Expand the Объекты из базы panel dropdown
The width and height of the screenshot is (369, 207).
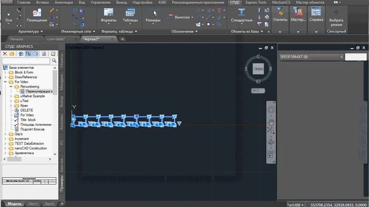[x=262, y=31]
